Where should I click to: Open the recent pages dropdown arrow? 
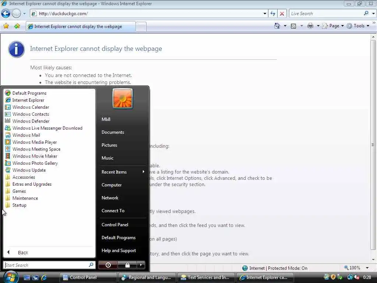click(24, 14)
